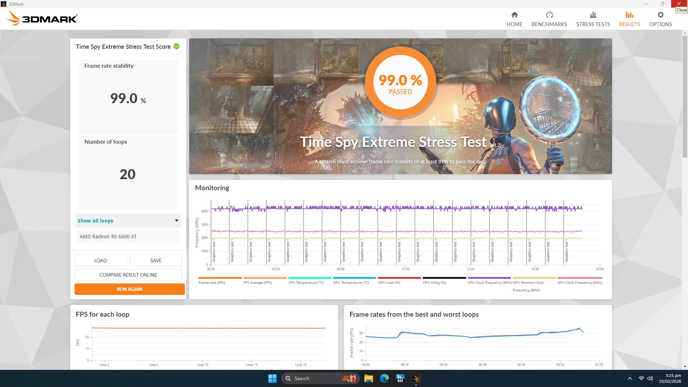The width and height of the screenshot is (688, 387).
Task: Toggle the FPS Average (FPS) legend series
Action: click(265, 281)
